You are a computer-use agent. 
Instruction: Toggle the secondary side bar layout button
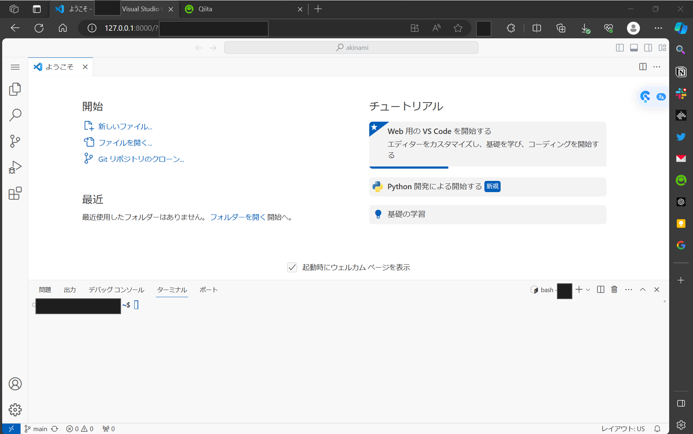click(x=648, y=48)
